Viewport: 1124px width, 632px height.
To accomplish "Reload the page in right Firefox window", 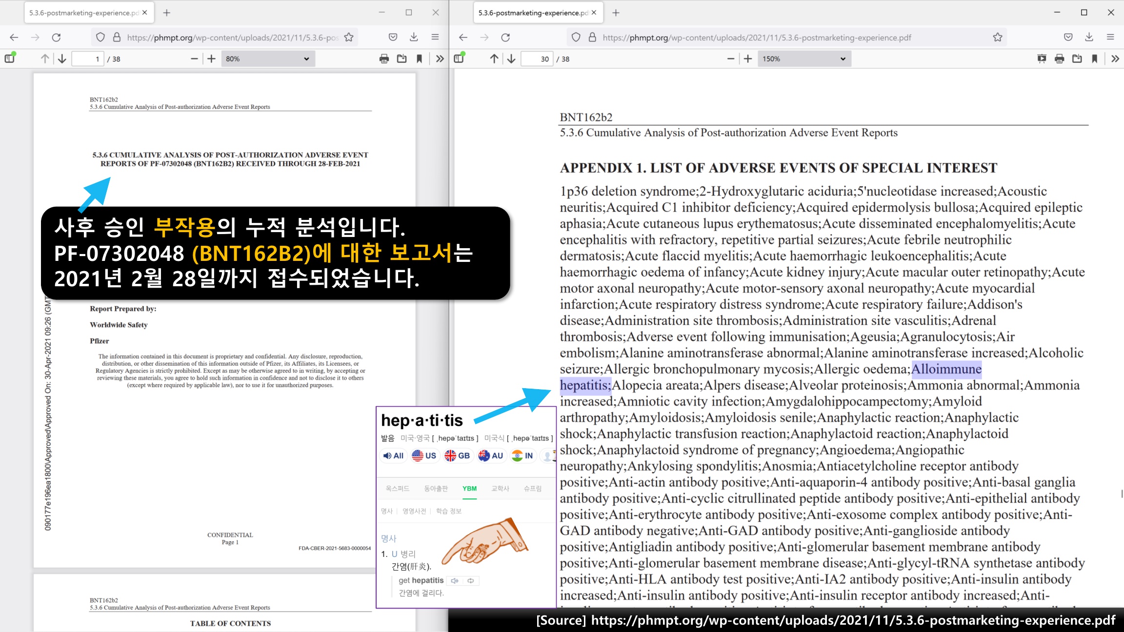I will point(506,37).
